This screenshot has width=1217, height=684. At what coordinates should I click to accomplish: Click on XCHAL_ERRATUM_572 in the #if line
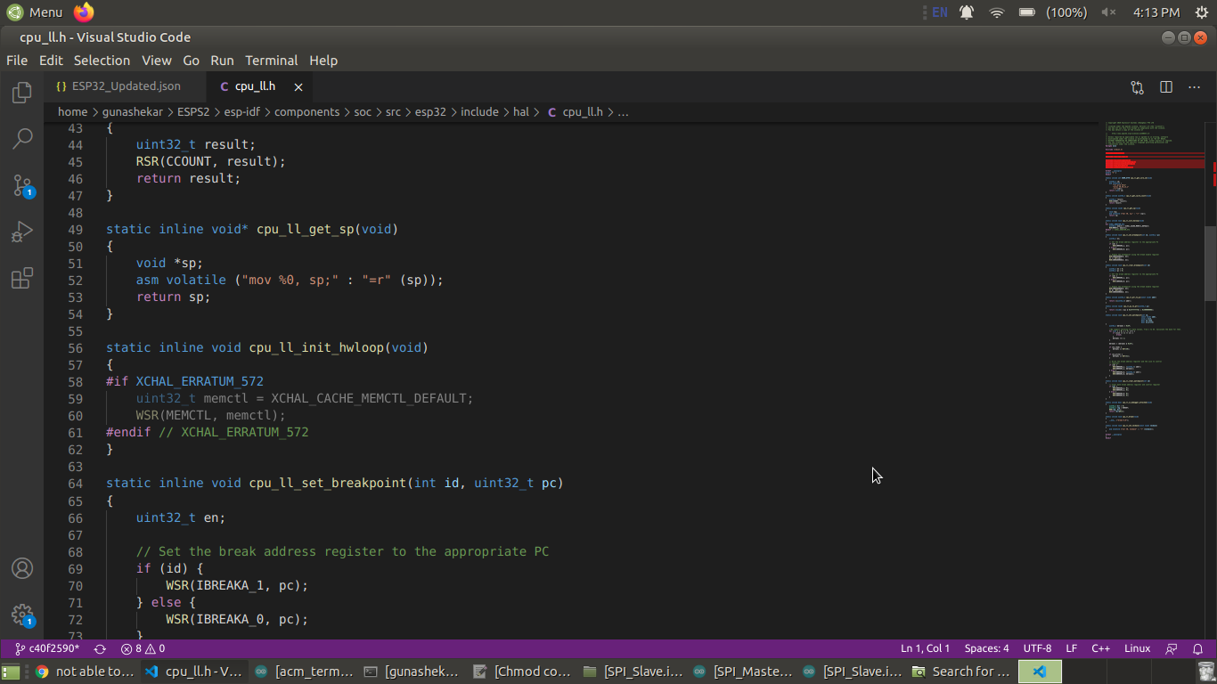(x=200, y=381)
